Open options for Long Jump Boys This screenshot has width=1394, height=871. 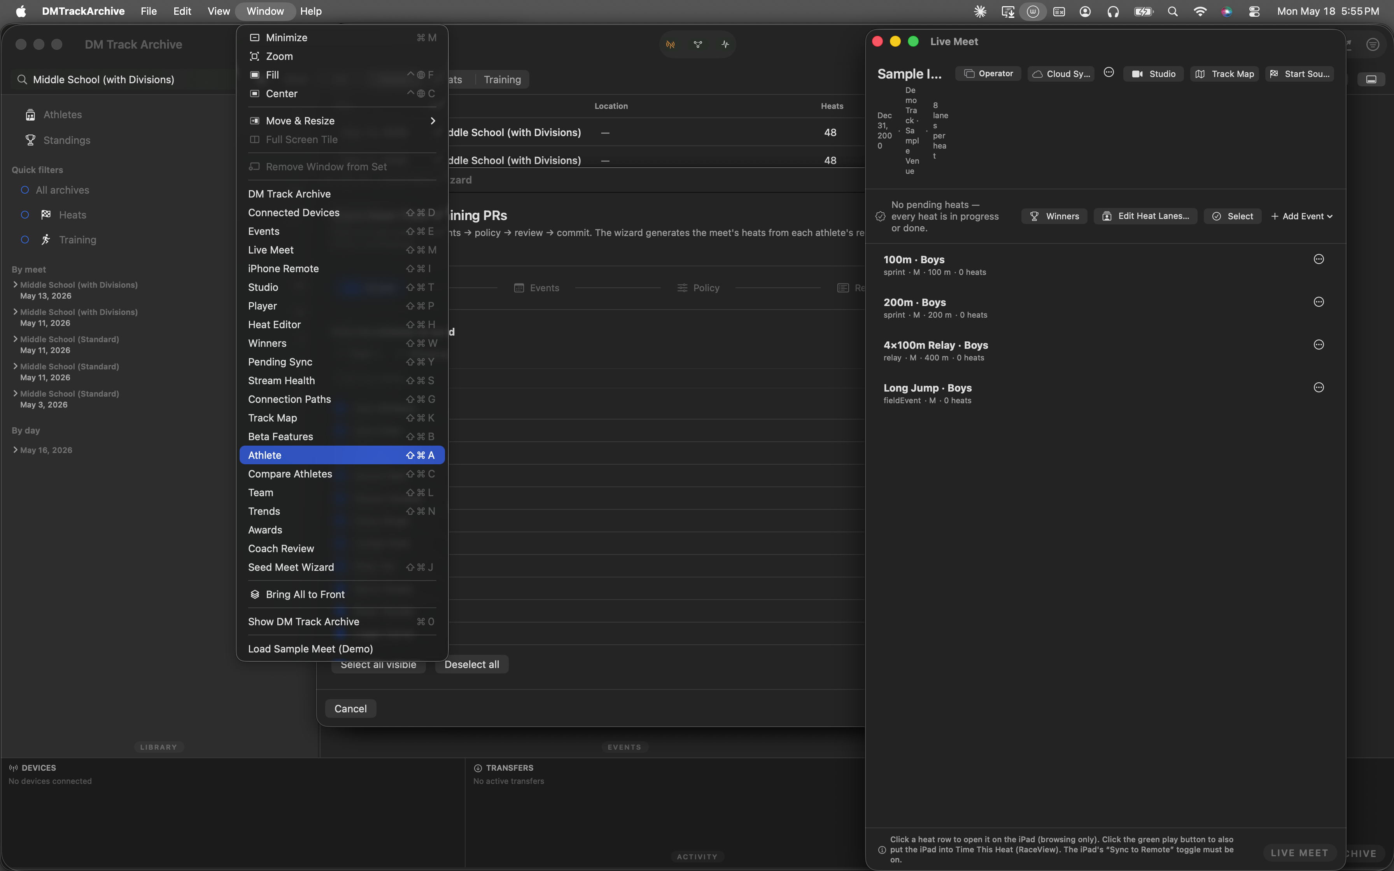pos(1319,388)
